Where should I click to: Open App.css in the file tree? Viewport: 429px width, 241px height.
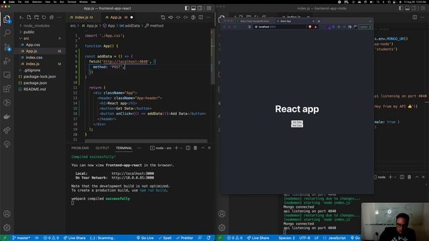(x=33, y=45)
